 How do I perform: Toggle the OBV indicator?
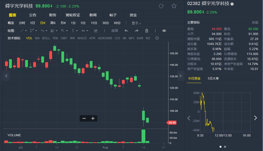point(64,38)
